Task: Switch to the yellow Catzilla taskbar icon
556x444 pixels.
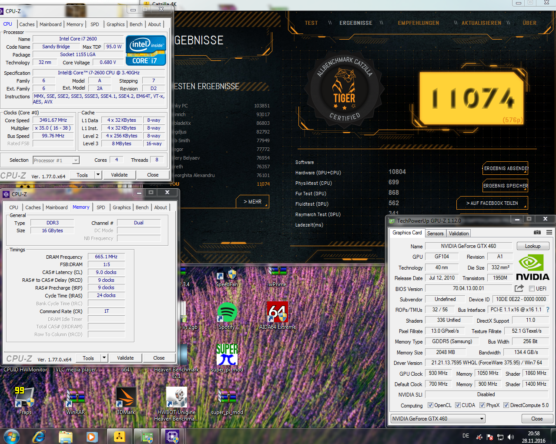Action: pos(119,436)
